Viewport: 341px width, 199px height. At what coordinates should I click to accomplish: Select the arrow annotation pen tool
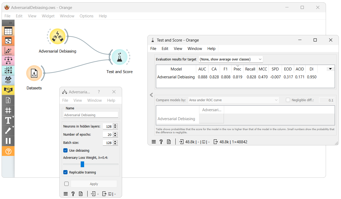(8, 130)
